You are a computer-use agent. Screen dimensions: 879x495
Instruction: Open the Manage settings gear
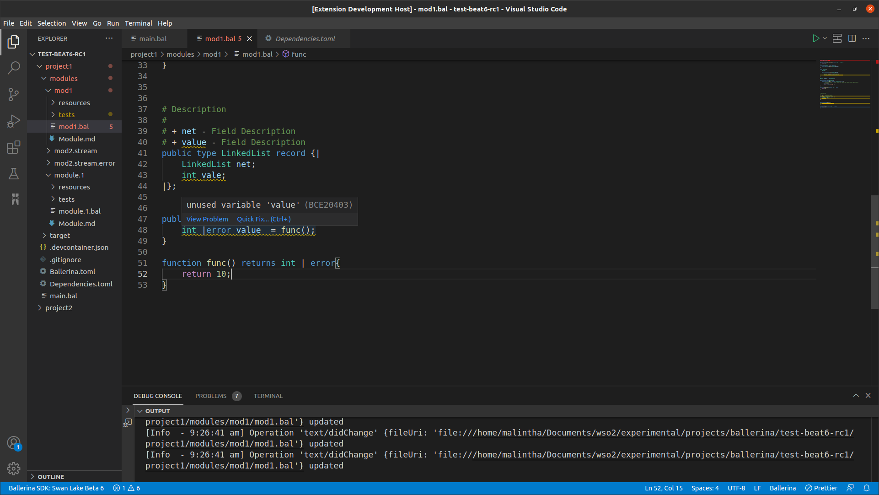[x=14, y=468]
